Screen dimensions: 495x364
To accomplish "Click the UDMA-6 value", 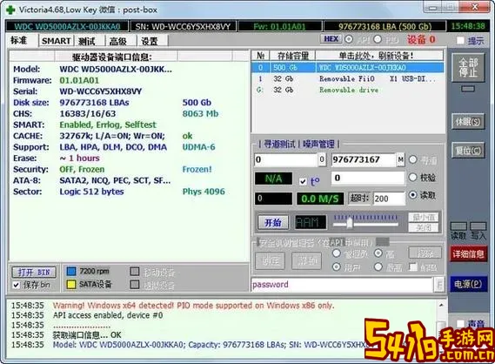I will (198, 147).
